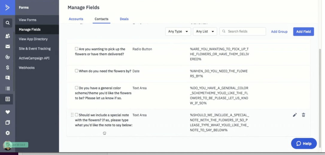325x155 pixels.
Task: Open Deals dollar sign icon
Action: click(7, 67)
